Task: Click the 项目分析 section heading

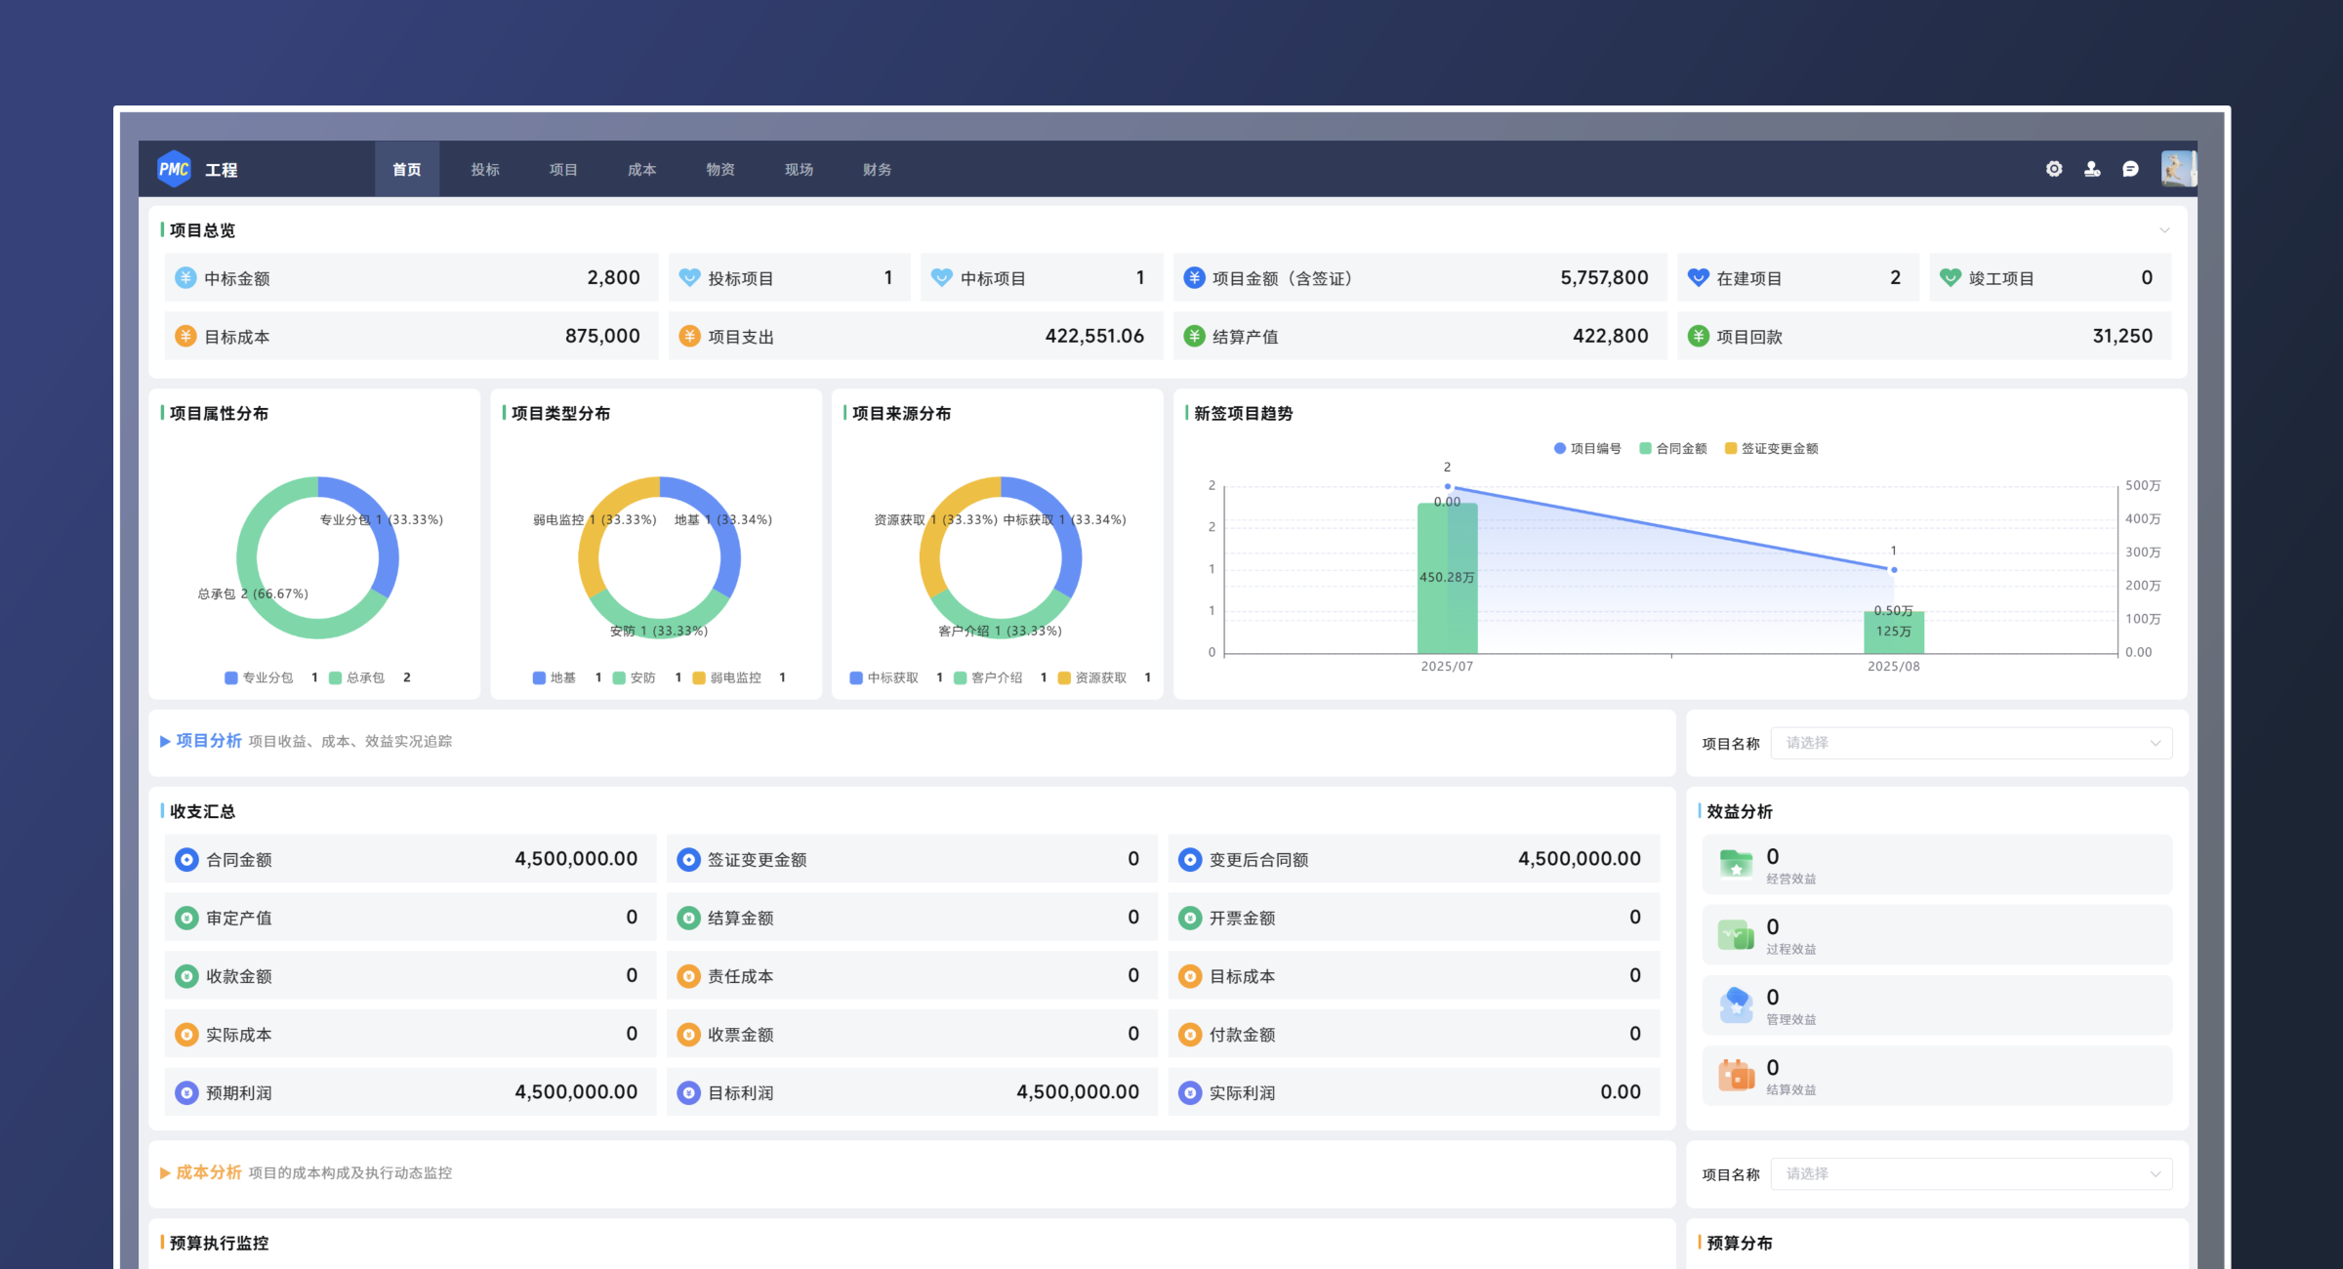Action: 208,741
